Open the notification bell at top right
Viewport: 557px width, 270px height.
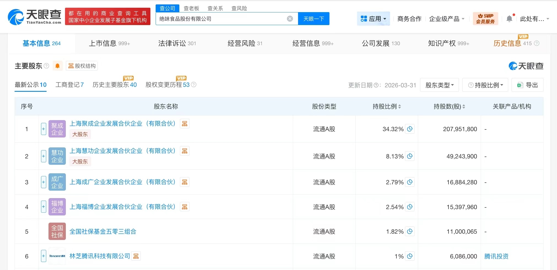[510, 18]
